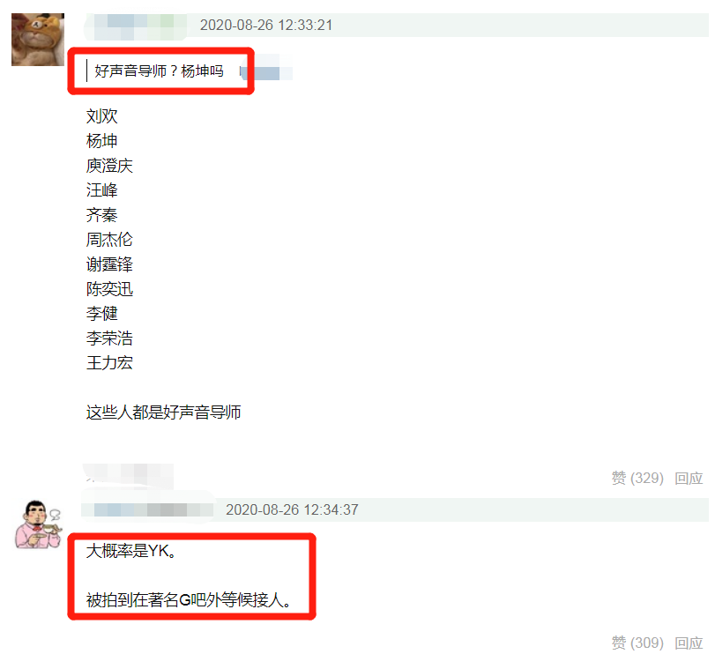
Task: Click the timestamp 2020-08-26 12:33:21
Action: 266,25
